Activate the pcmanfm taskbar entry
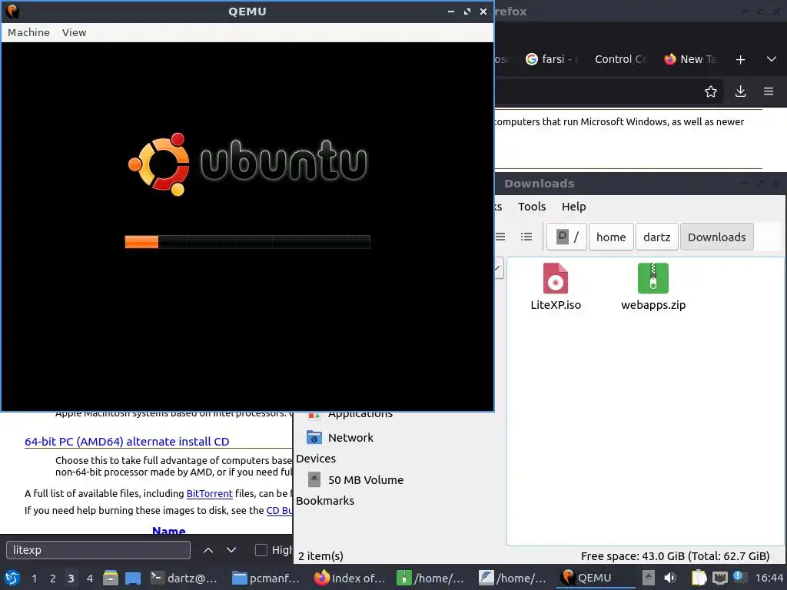787x590 pixels. (x=267, y=578)
